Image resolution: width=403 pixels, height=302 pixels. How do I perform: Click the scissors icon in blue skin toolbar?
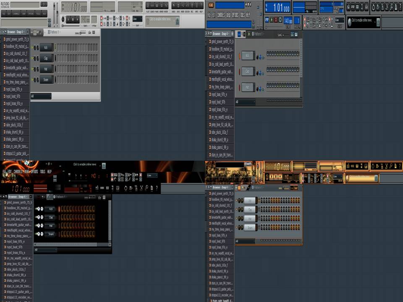point(387,7)
